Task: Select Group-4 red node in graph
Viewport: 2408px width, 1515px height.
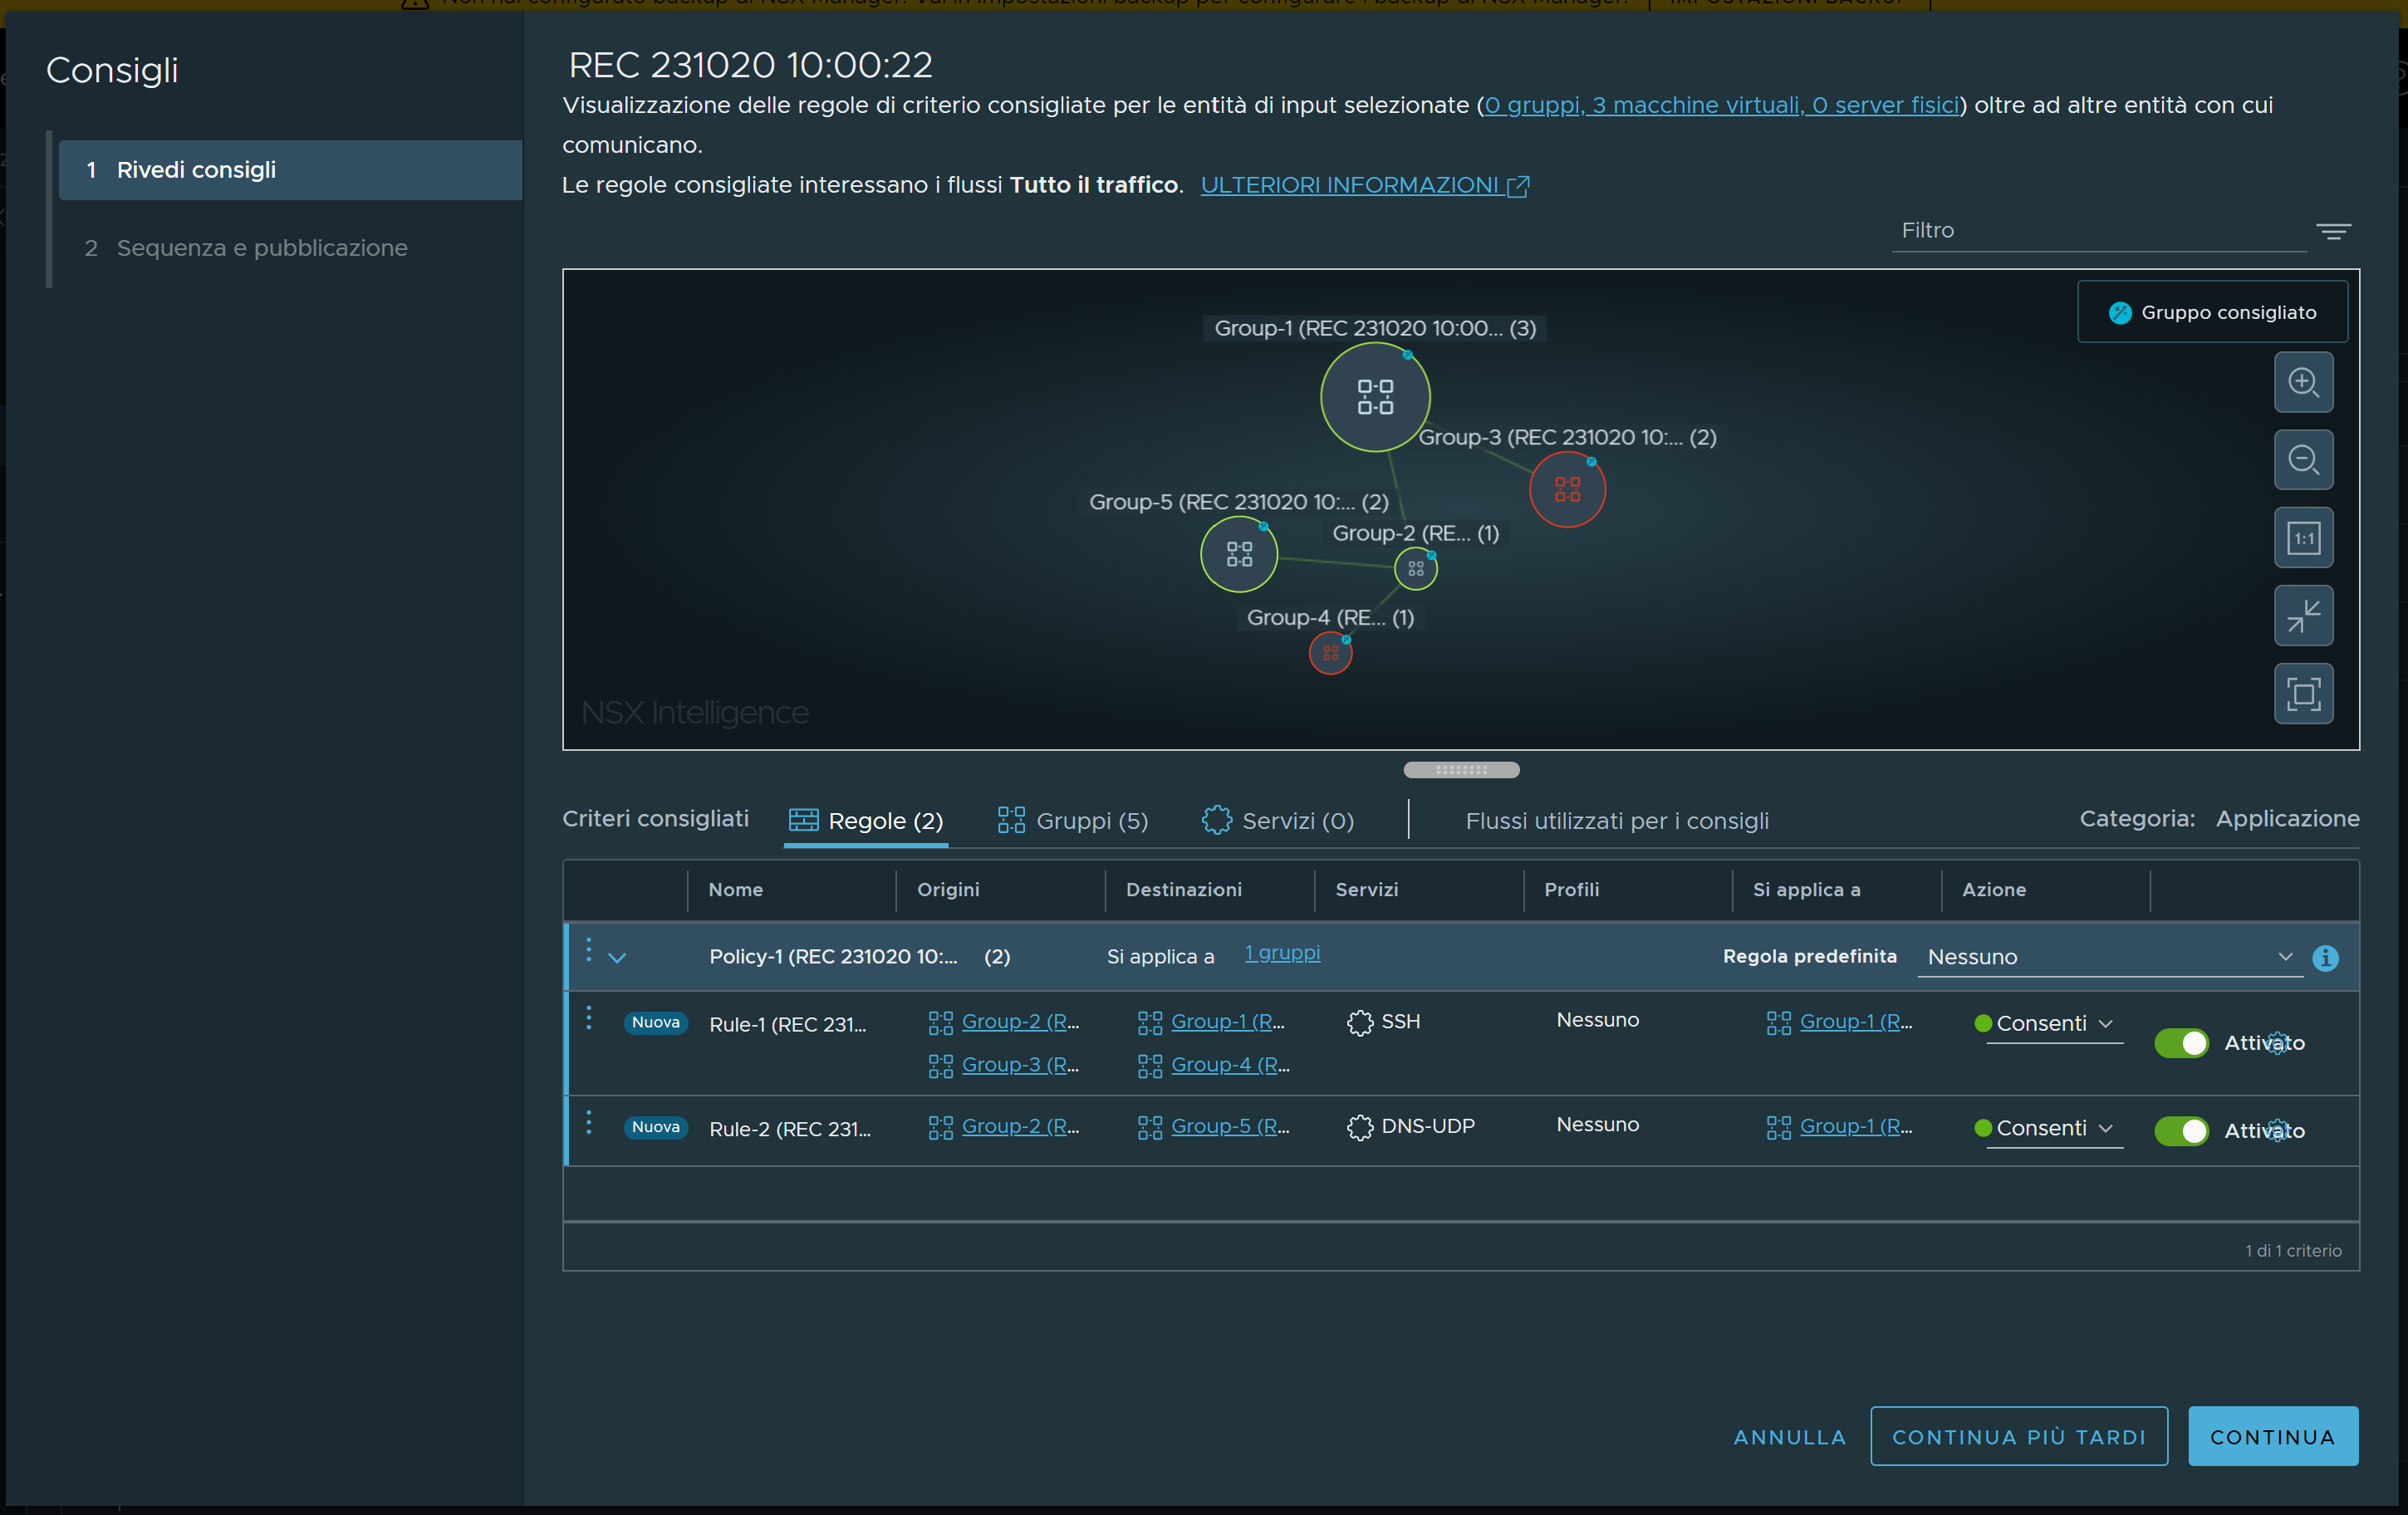Action: [x=1330, y=653]
